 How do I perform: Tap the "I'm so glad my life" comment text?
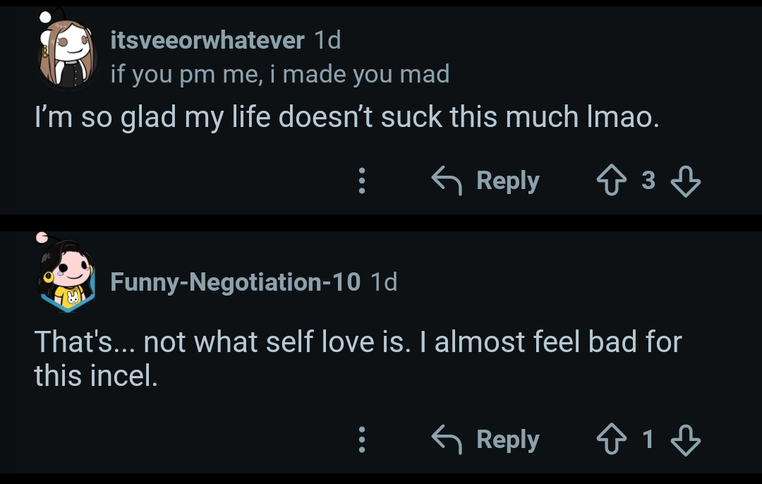pyautogui.click(x=347, y=116)
